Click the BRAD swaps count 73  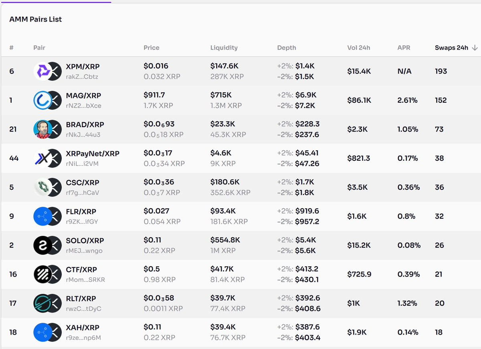[x=439, y=129]
